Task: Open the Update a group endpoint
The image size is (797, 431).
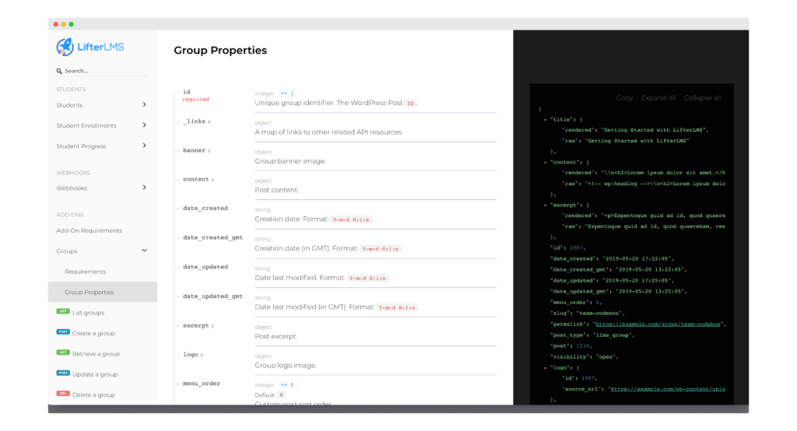Action: click(x=95, y=374)
